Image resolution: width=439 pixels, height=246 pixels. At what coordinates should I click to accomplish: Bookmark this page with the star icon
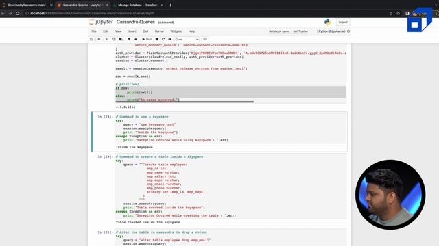398,13
